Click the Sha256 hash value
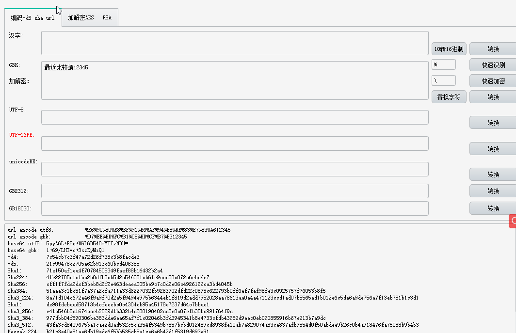 tap(139, 284)
